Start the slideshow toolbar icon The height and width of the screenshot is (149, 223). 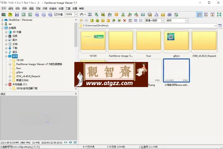[150, 15]
